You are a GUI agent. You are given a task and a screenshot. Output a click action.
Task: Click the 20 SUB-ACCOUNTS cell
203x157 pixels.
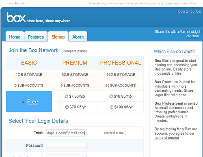(x=121, y=86)
